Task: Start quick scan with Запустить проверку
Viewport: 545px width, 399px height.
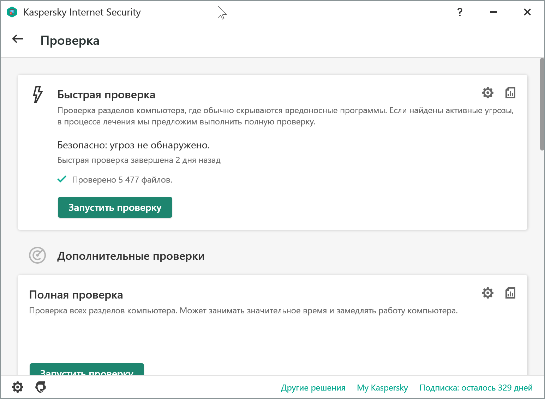Action: tap(115, 207)
